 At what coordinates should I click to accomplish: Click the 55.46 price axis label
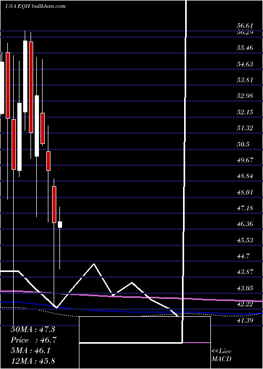point(245,48)
